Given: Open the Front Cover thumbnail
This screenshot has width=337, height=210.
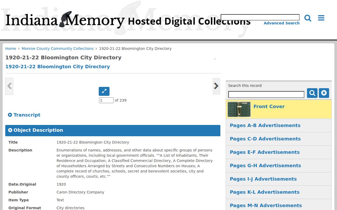Looking at the screenshot, I should tap(239, 109).
